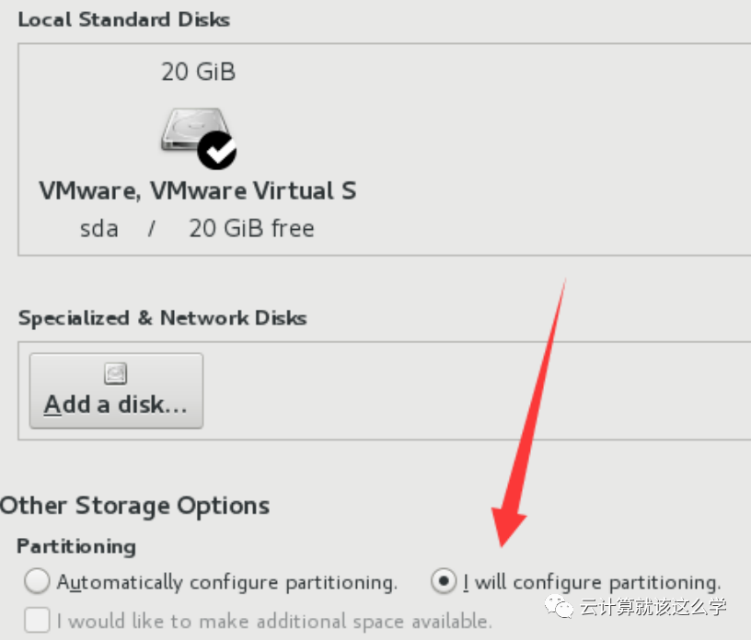751x640 pixels.
Task: Open the Add a disk… button
Action: (116, 391)
